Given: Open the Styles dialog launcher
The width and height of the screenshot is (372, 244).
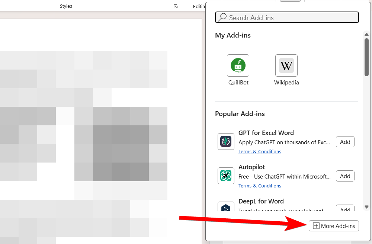Looking at the screenshot, I should pyautogui.click(x=176, y=6).
